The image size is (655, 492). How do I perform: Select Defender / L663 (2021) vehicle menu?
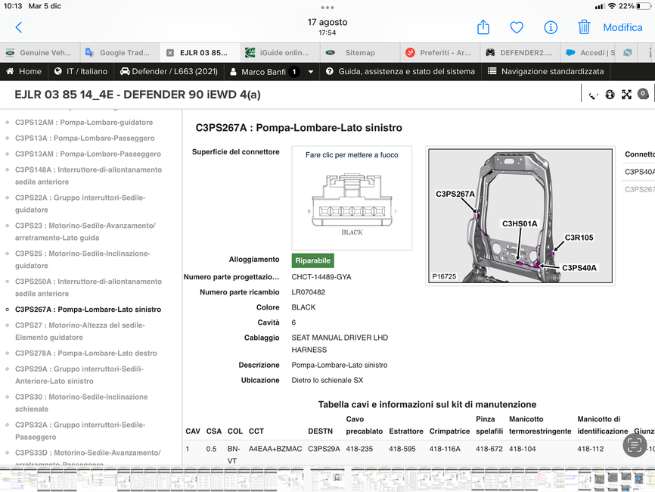169,71
